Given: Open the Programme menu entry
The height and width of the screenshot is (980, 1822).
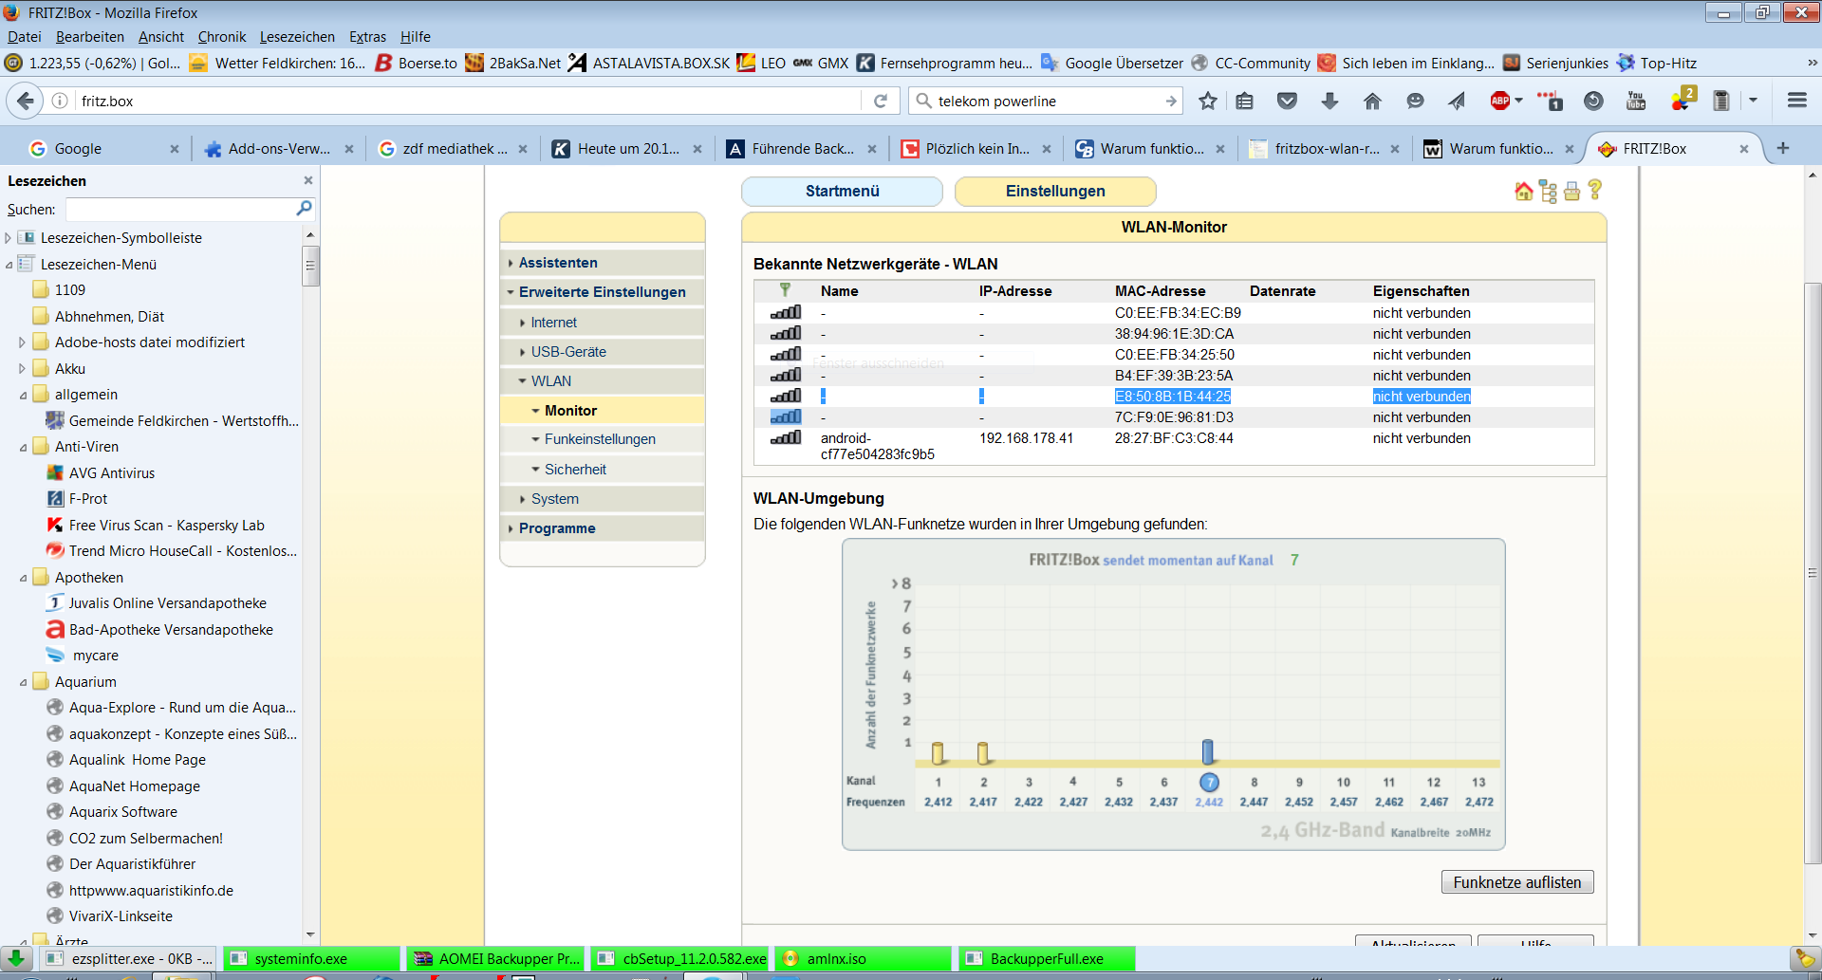Looking at the screenshot, I should click(x=557, y=528).
